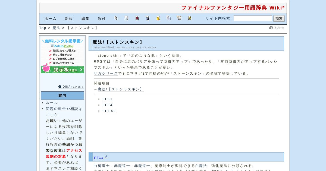Jump to FFEXF in the contents list
Screen dimensions: 326x171
coord(109,111)
